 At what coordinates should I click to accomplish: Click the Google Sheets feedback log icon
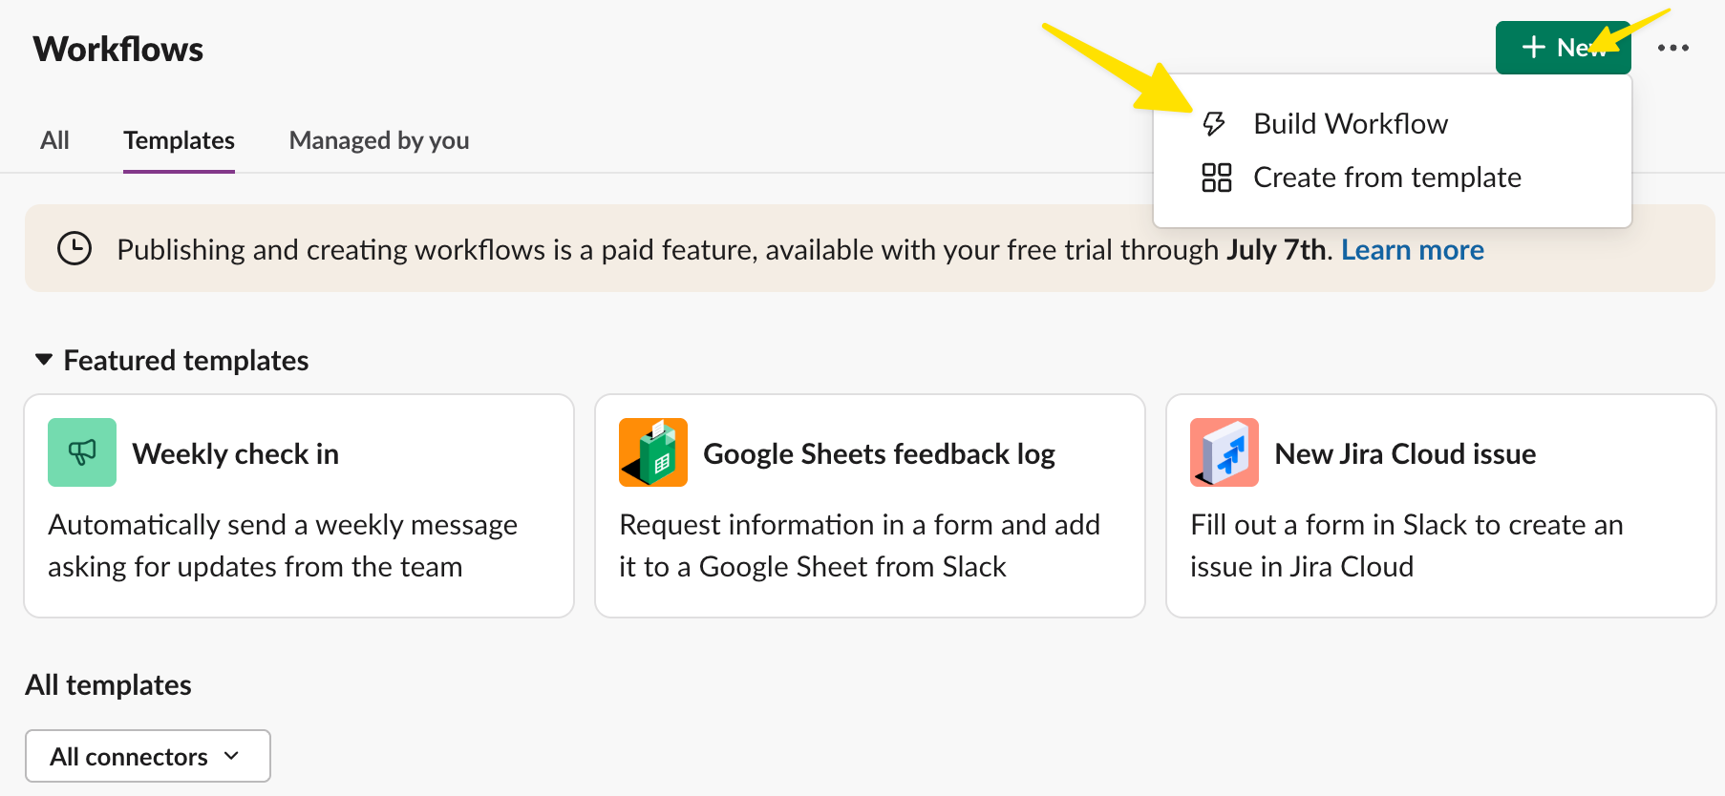tap(653, 452)
